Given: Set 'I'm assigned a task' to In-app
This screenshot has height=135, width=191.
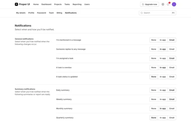Looking at the screenshot, I should pos(163,58).
